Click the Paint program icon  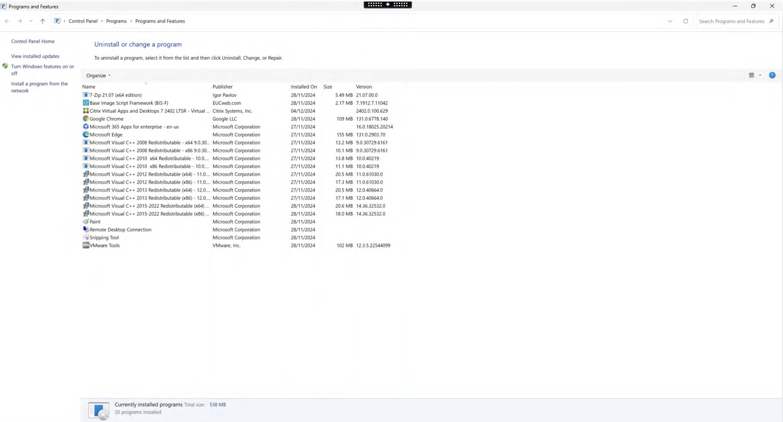(86, 221)
